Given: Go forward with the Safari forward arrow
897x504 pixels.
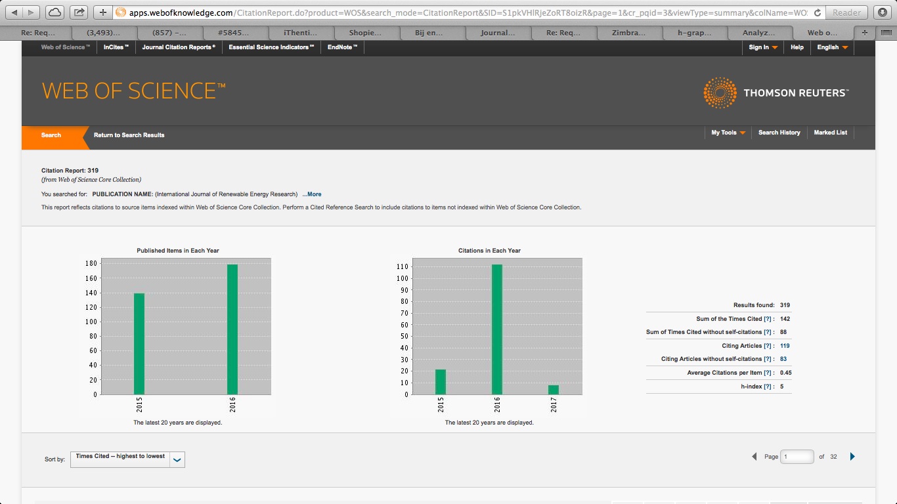Looking at the screenshot, I should coord(31,12).
